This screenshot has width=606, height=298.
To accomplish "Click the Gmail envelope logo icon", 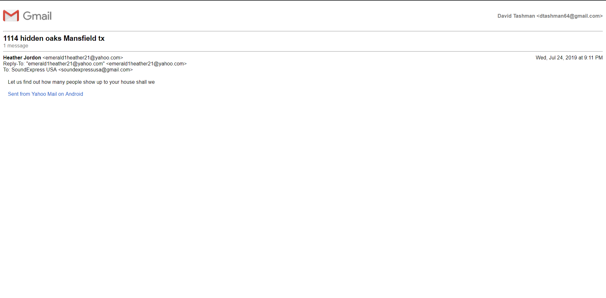I will coord(11,15).
